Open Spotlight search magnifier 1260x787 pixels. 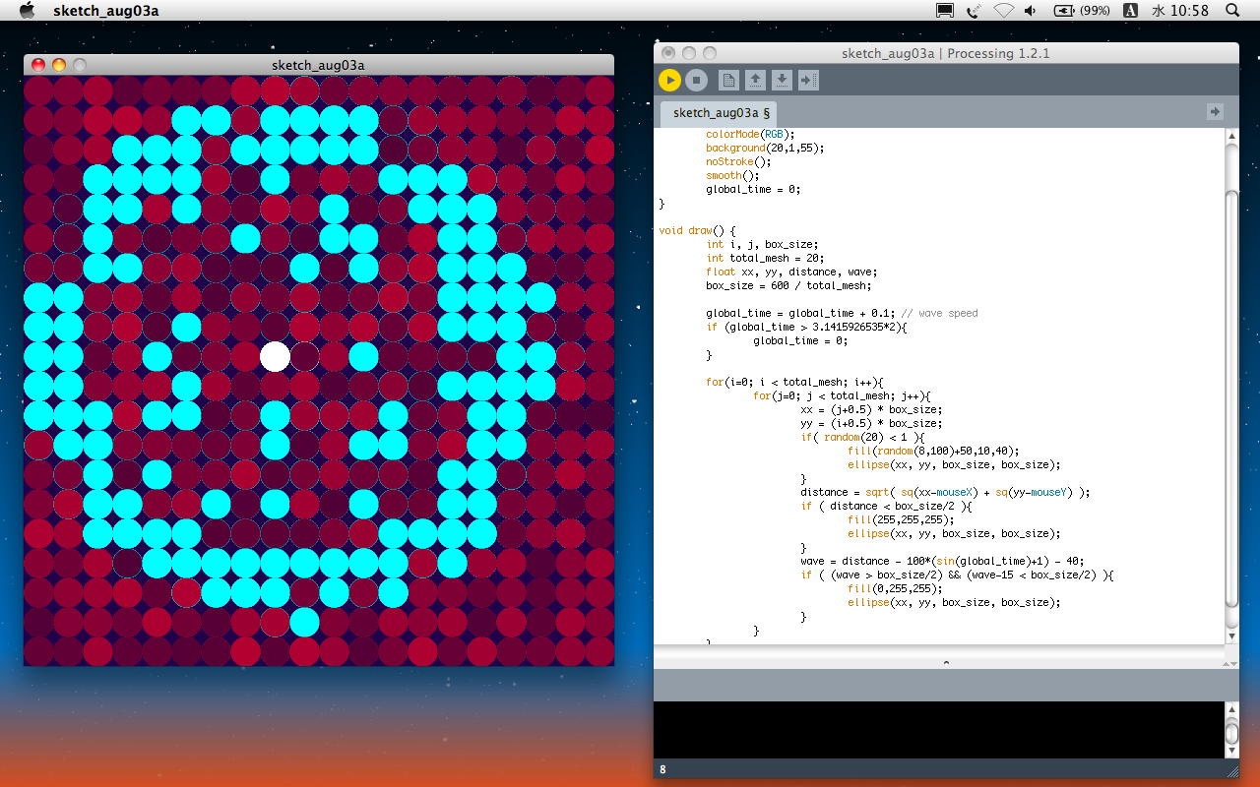click(1232, 11)
